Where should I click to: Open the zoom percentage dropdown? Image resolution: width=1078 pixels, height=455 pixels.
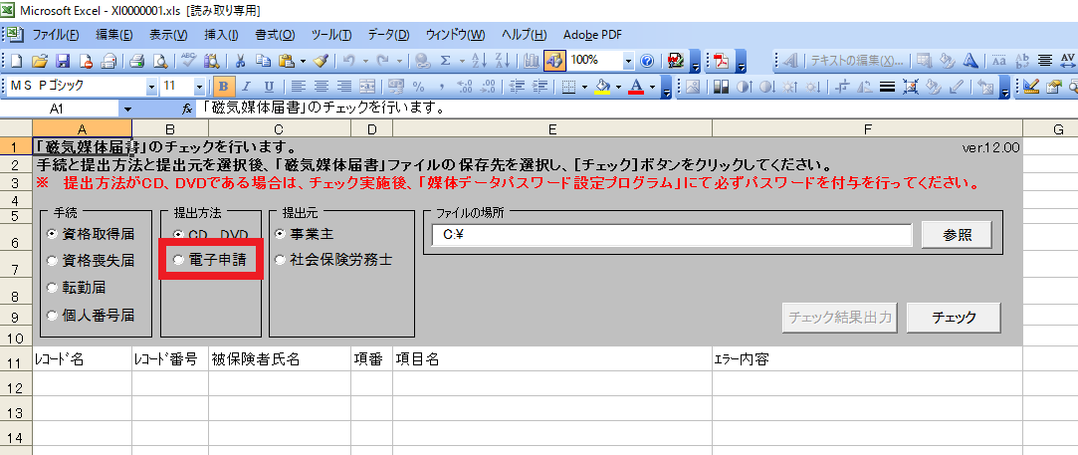pyautogui.click(x=628, y=61)
